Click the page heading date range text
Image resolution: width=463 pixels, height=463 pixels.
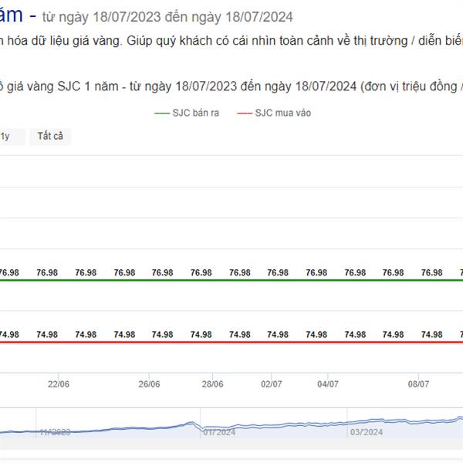167,17
